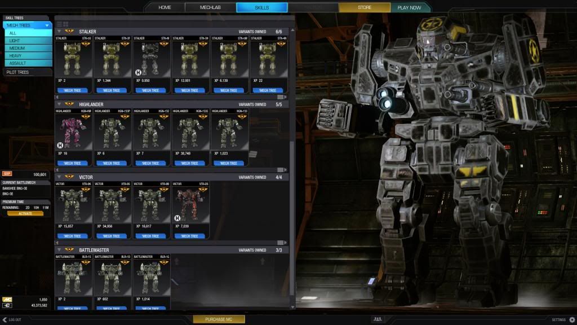Collapse the Highlander group triangle
This screenshot has width=577, height=325.
click(x=59, y=104)
